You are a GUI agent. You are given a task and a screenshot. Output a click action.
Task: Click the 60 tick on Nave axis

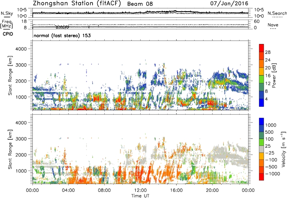coord(257,21)
